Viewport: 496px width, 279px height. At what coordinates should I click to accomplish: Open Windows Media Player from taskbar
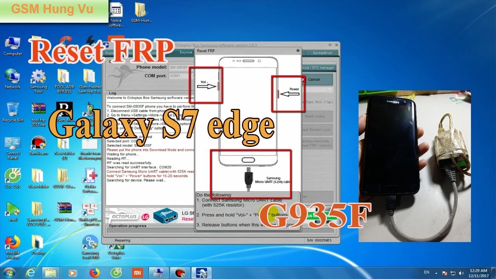coord(72,273)
